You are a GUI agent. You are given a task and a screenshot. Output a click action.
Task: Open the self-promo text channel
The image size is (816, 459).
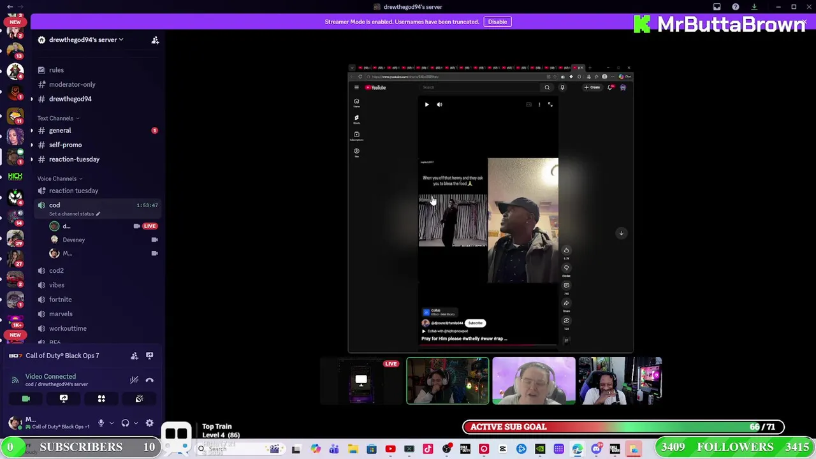(x=65, y=145)
